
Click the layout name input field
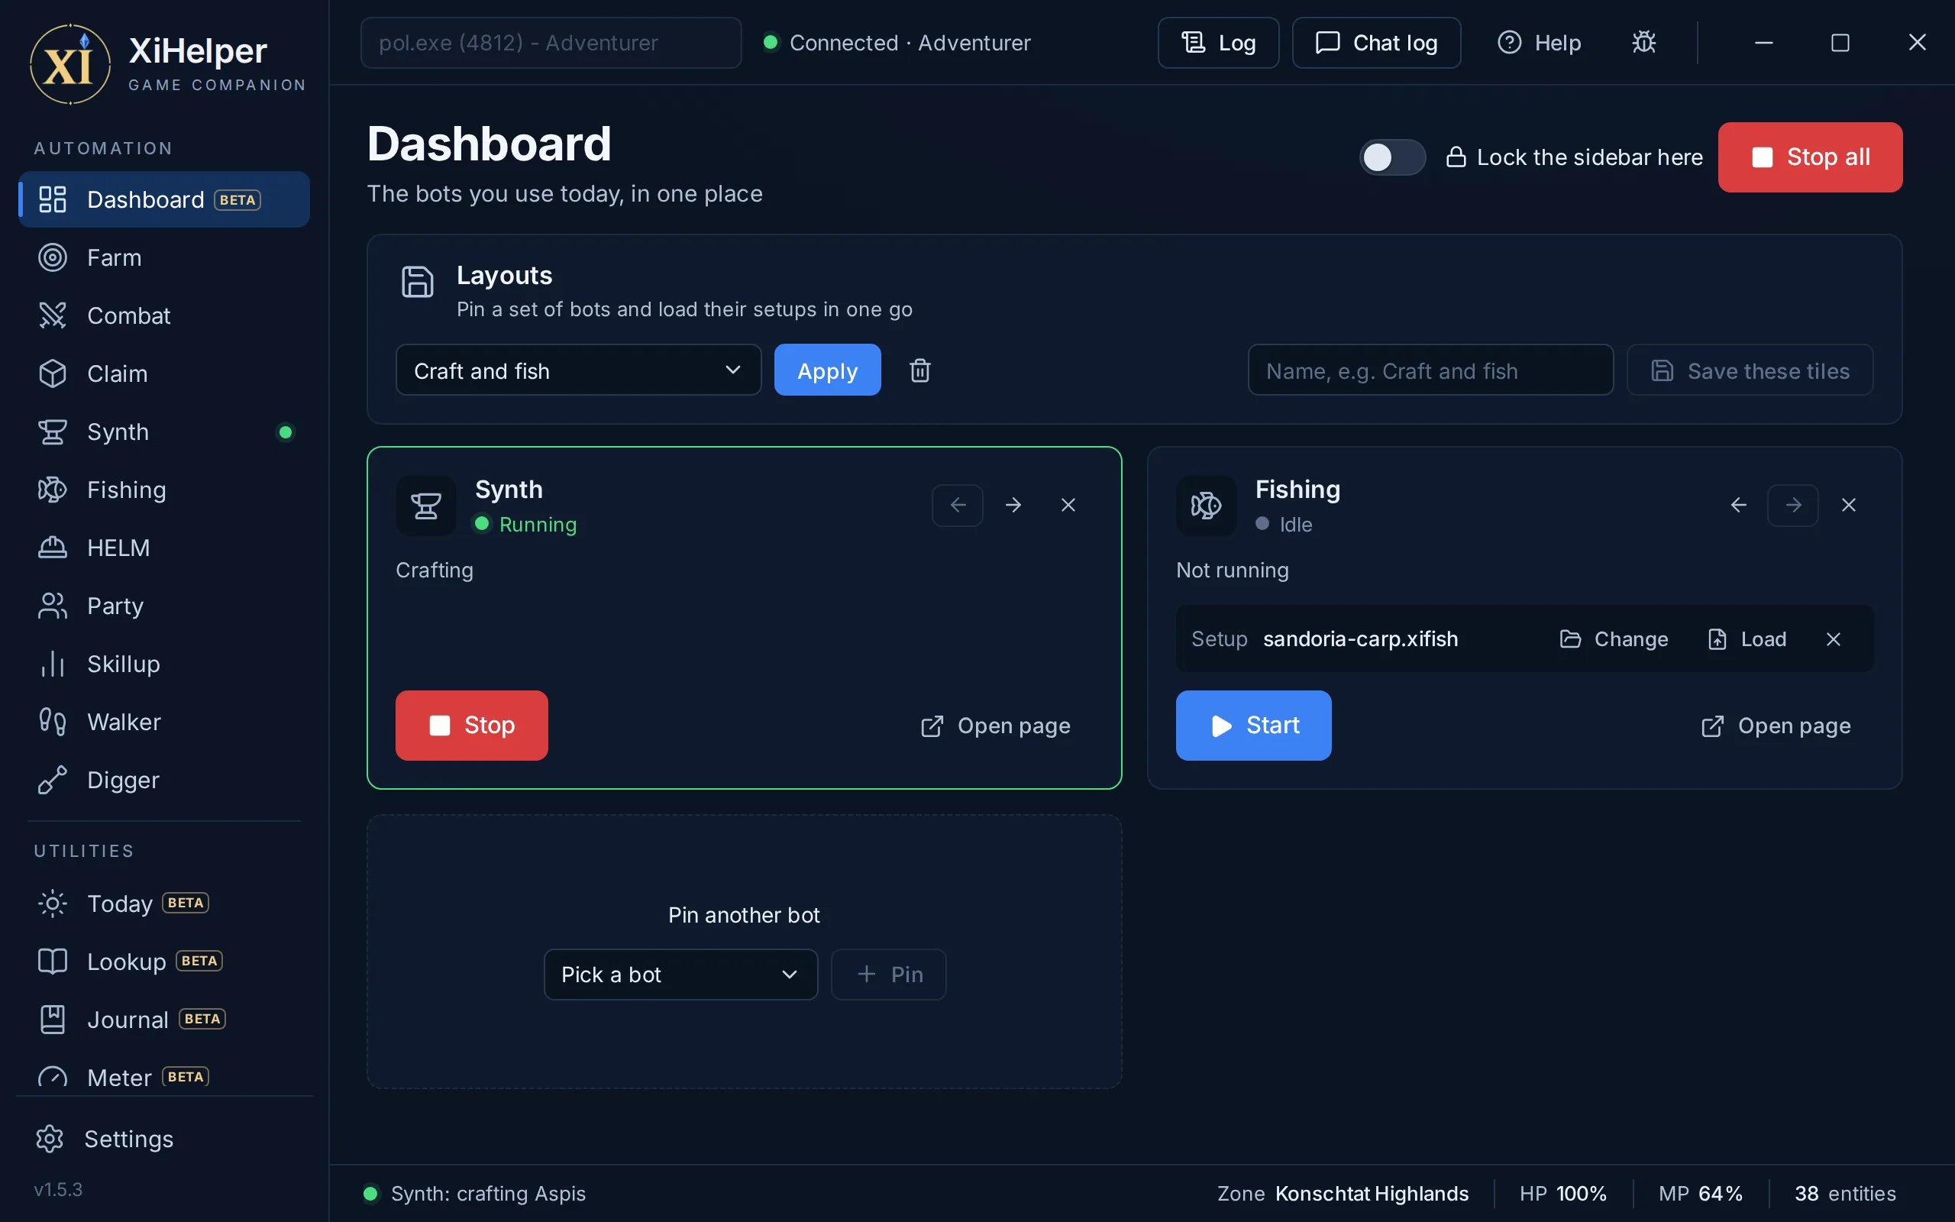coord(1430,370)
